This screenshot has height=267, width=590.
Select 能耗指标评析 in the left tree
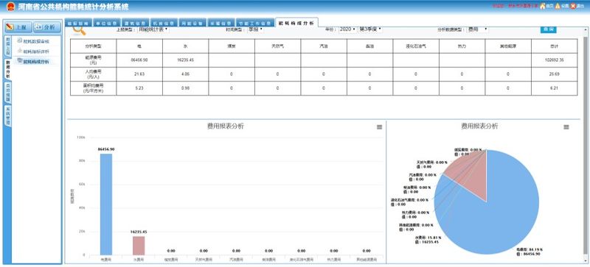pos(35,51)
